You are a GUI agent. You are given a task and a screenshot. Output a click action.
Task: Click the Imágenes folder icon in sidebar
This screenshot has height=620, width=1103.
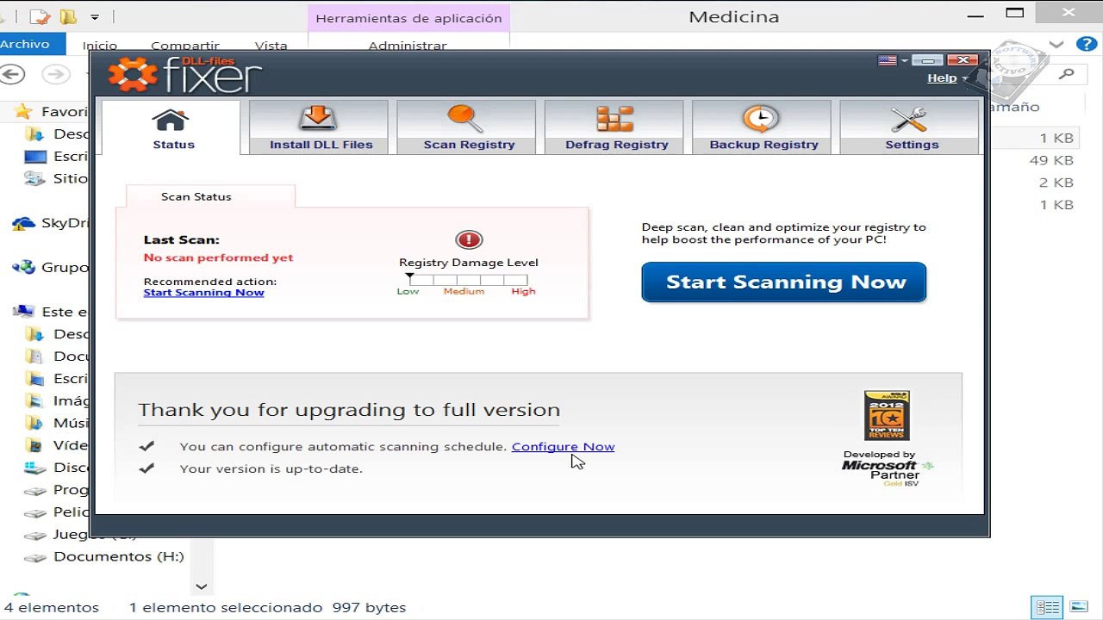tap(34, 401)
